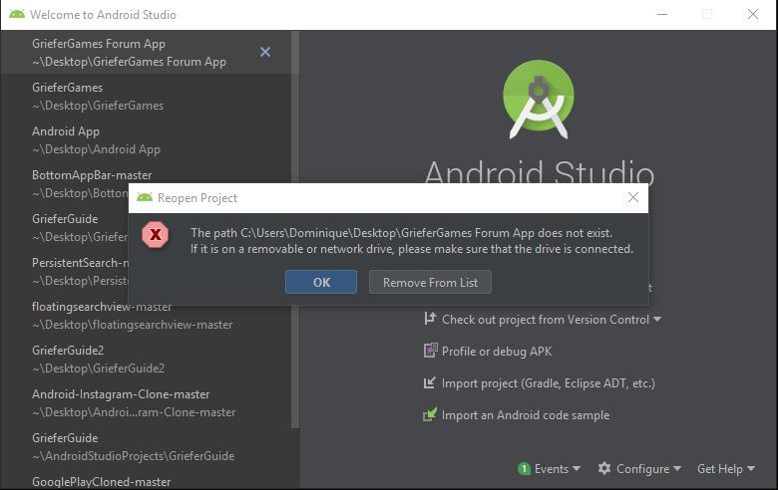Viewport: 778px width, 490px height.
Task: Click the Configure gear icon
Action: point(604,468)
